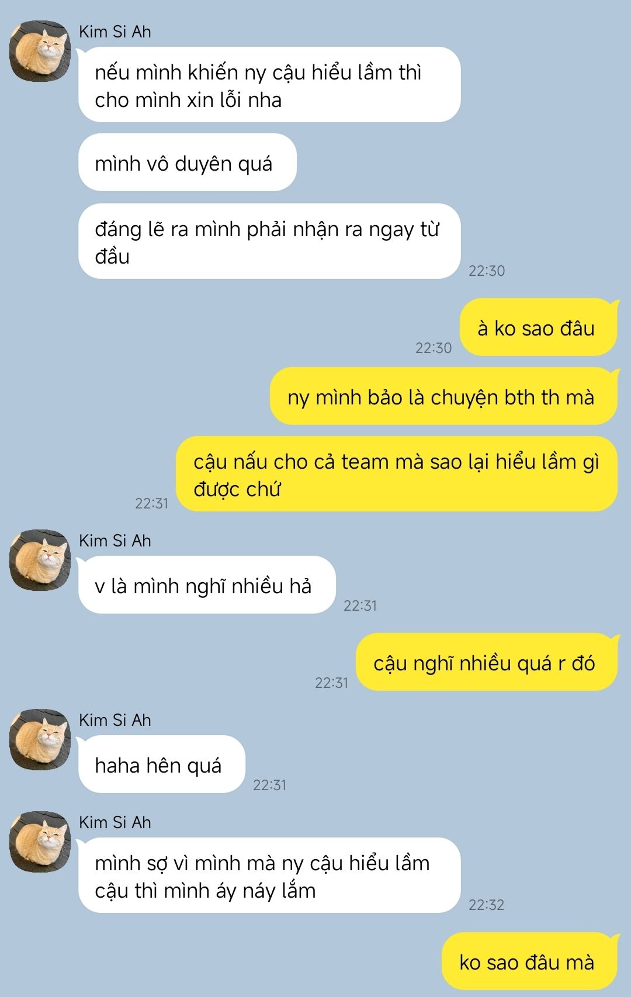This screenshot has height=997, width=631.
Task: Select the bubble 'v là mình nghĩ nhiều hả'
Action: point(207,585)
